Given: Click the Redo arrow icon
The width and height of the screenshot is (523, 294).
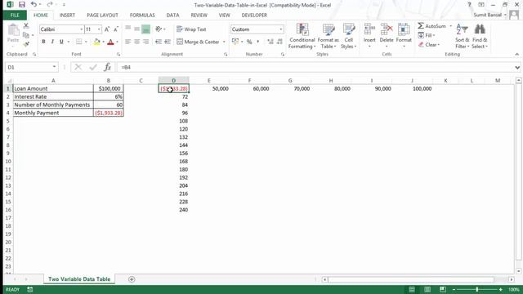Looking at the screenshot, I should pos(49,5).
